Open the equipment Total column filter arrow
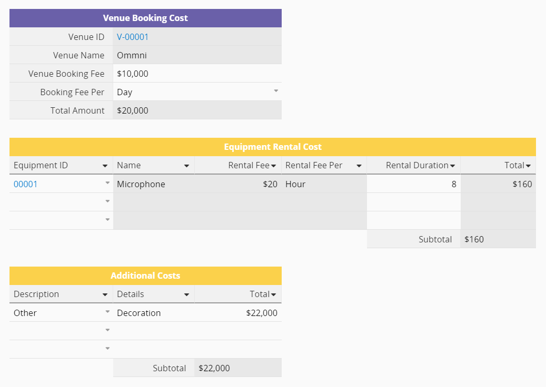 click(x=528, y=166)
